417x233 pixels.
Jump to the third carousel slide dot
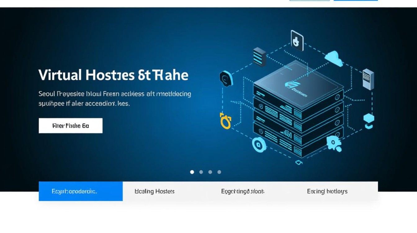click(210, 172)
